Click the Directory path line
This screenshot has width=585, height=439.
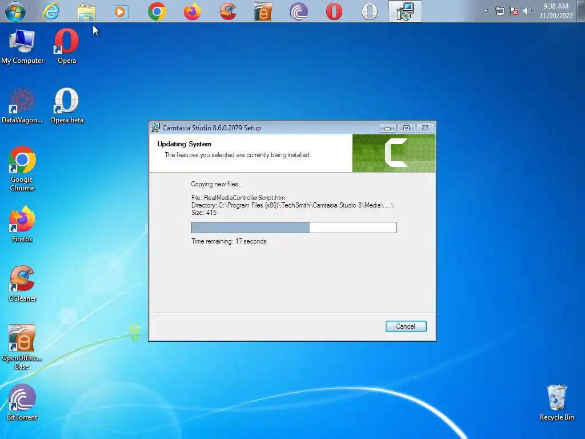[x=292, y=205]
